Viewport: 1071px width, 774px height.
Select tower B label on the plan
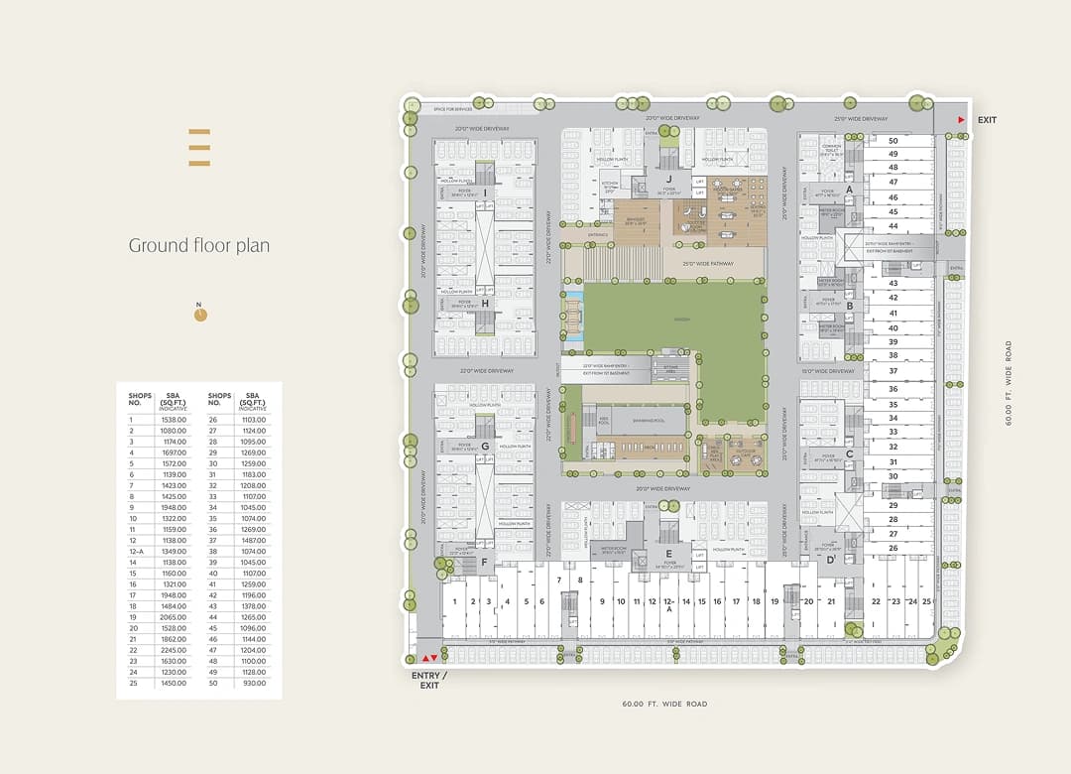tap(850, 306)
